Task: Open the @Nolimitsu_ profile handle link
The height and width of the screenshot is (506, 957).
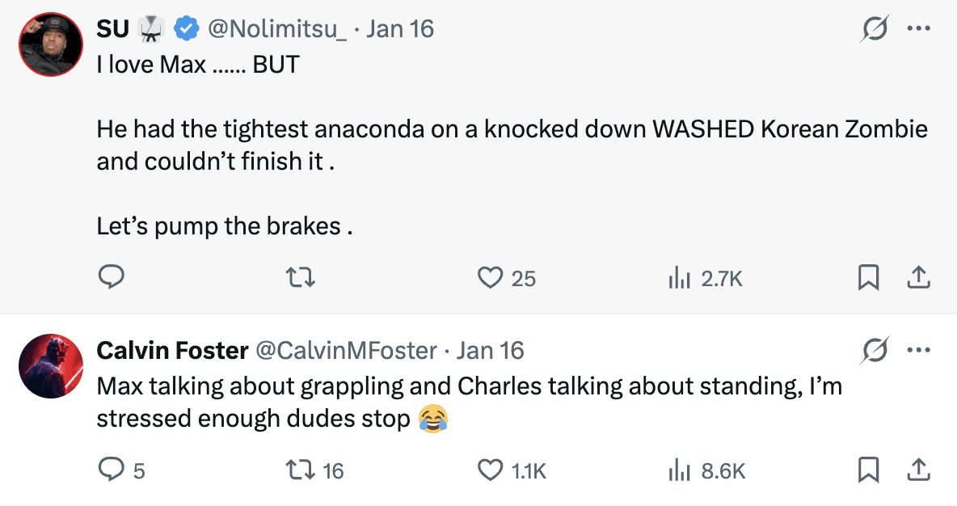Action: 277,29
